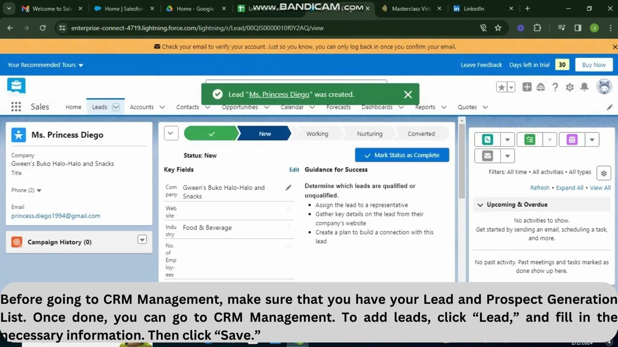
Task: Click the Favorites star icon
Action: (x=502, y=87)
